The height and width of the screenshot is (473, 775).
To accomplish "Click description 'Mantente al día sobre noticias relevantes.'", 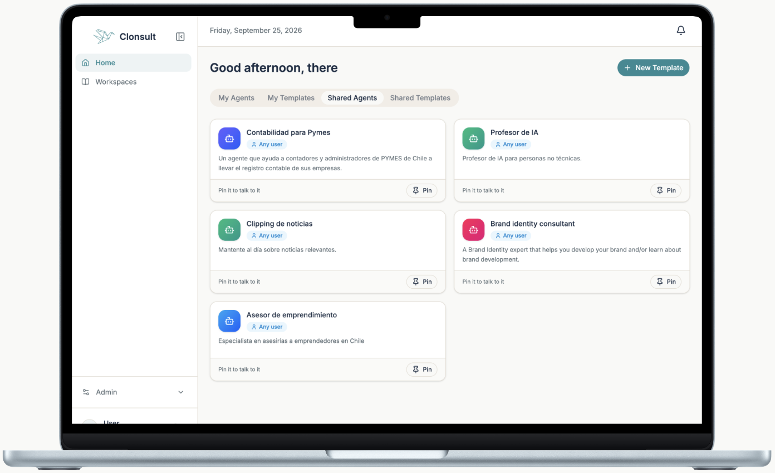I will pyautogui.click(x=277, y=250).
